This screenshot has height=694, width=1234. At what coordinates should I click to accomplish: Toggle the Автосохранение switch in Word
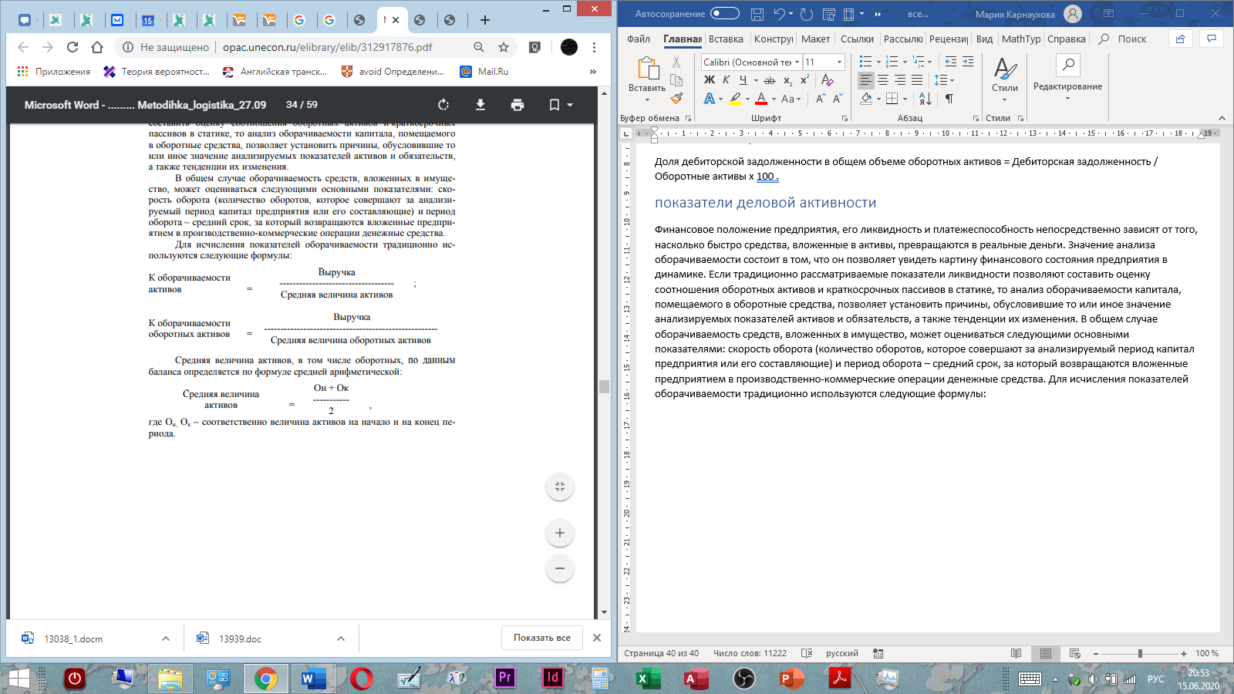[x=724, y=14]
